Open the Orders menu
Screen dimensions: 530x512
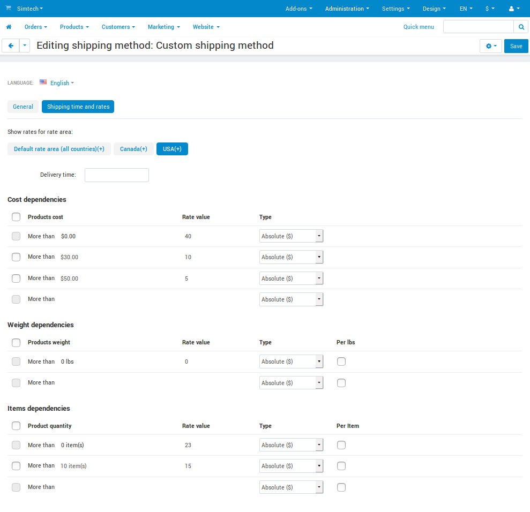(36, 27)
